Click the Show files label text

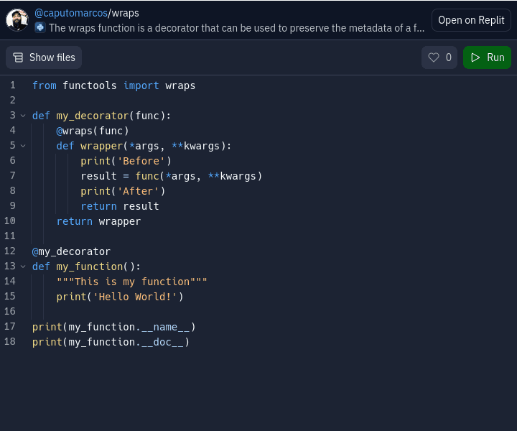coord(52,57)
